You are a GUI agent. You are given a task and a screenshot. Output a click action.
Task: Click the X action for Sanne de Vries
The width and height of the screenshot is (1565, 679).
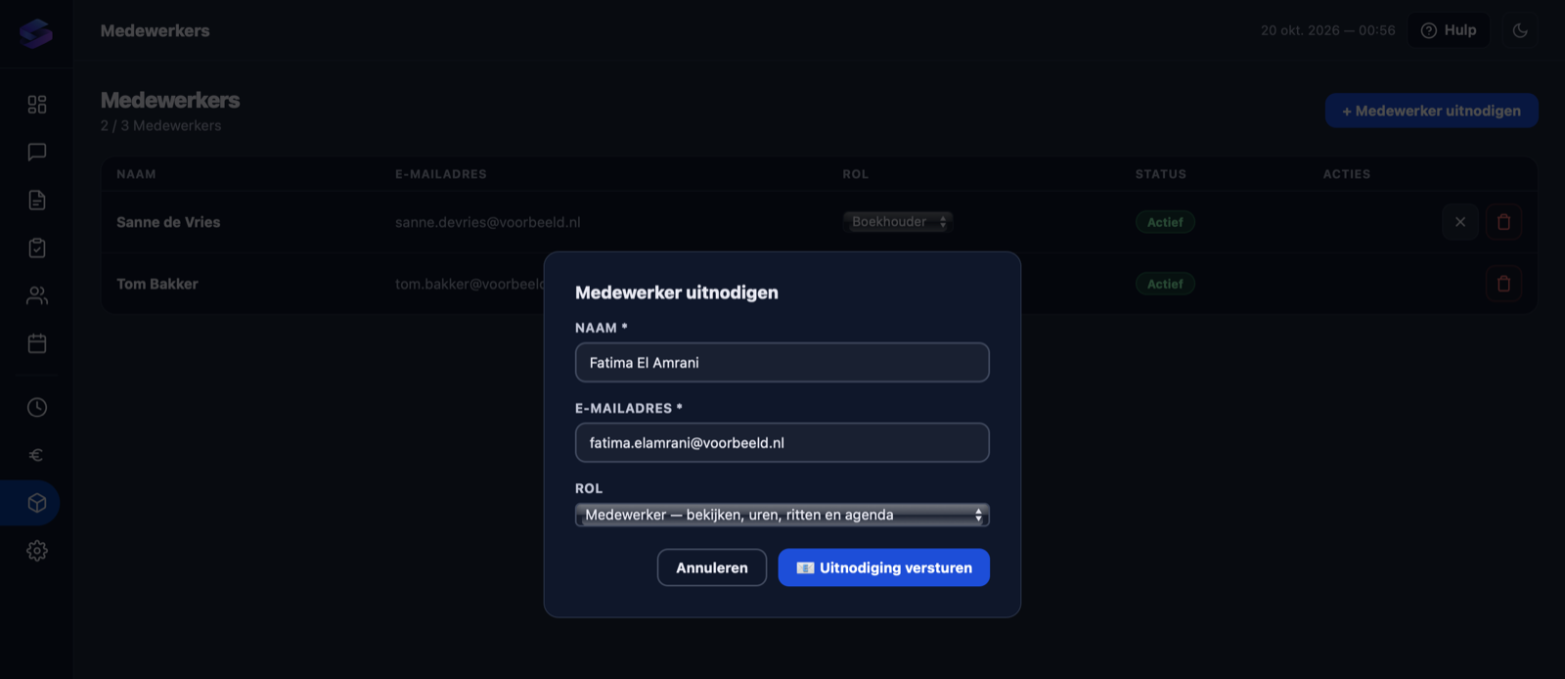pyautogui.click(x=1460, y=222)
